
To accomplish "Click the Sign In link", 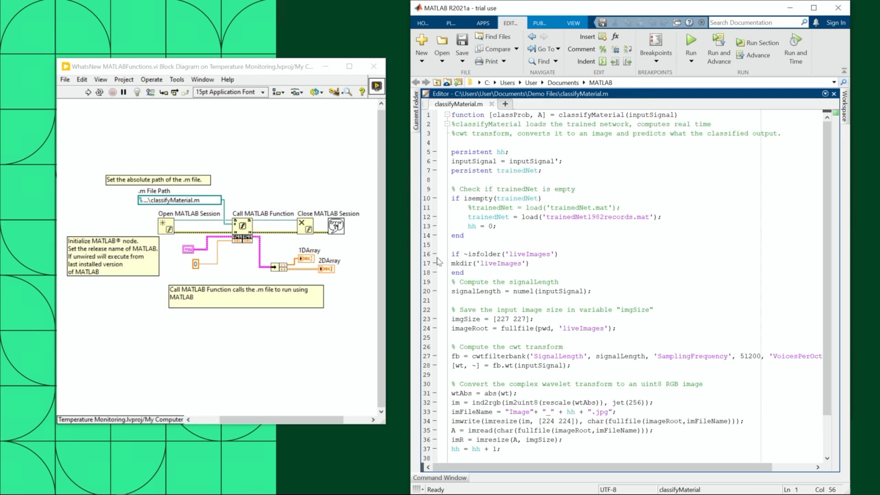I will [836, 22].
